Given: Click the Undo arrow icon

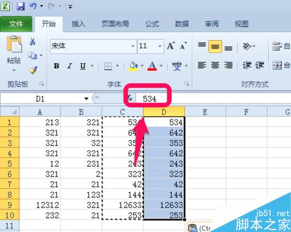Looking at the screenshot, I should click(33, 6).
